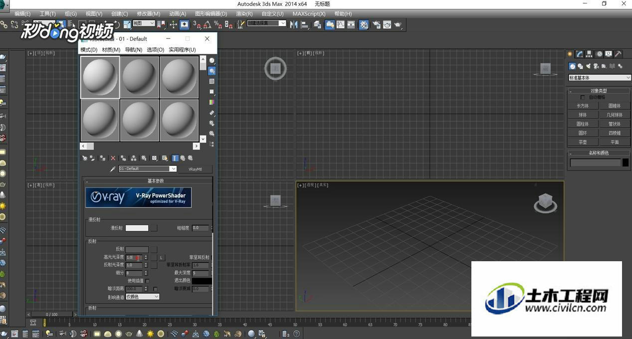Click the 长方体 box button
Viewport: 632px width, 339px height.
tap(583, 106)
